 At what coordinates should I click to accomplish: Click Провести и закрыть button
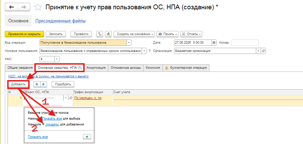[24, 34]
